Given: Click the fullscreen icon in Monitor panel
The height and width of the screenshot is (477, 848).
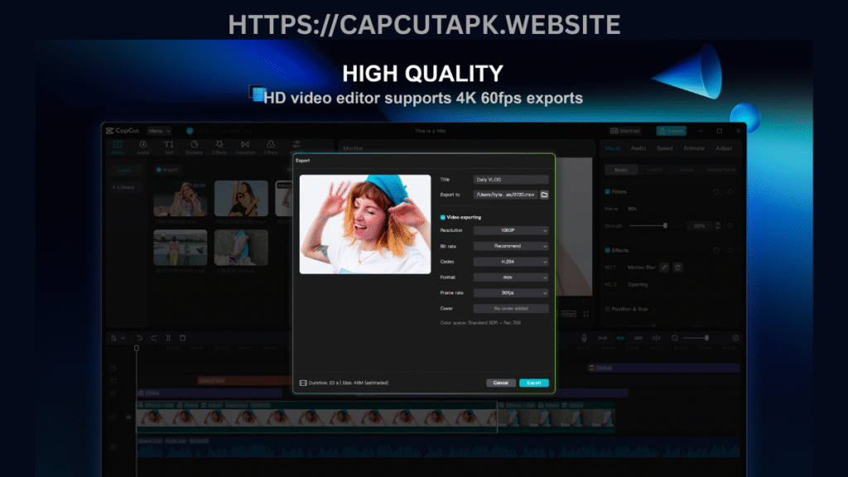Looking at the screenshot, I should [x=585, y=314].
